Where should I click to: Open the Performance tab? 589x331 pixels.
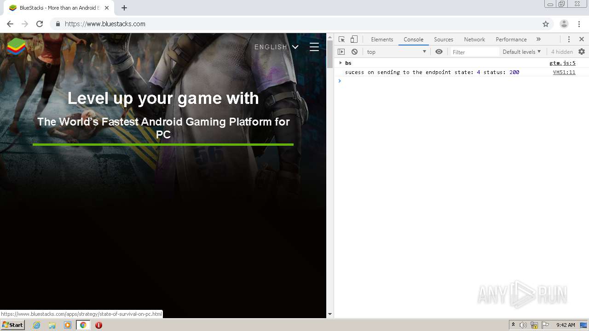(x=511, y=40)
